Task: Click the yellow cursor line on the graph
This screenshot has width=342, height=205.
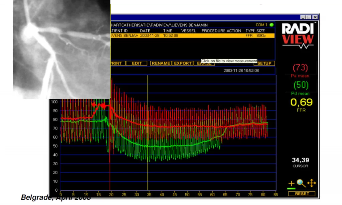Action: [148, 133]
